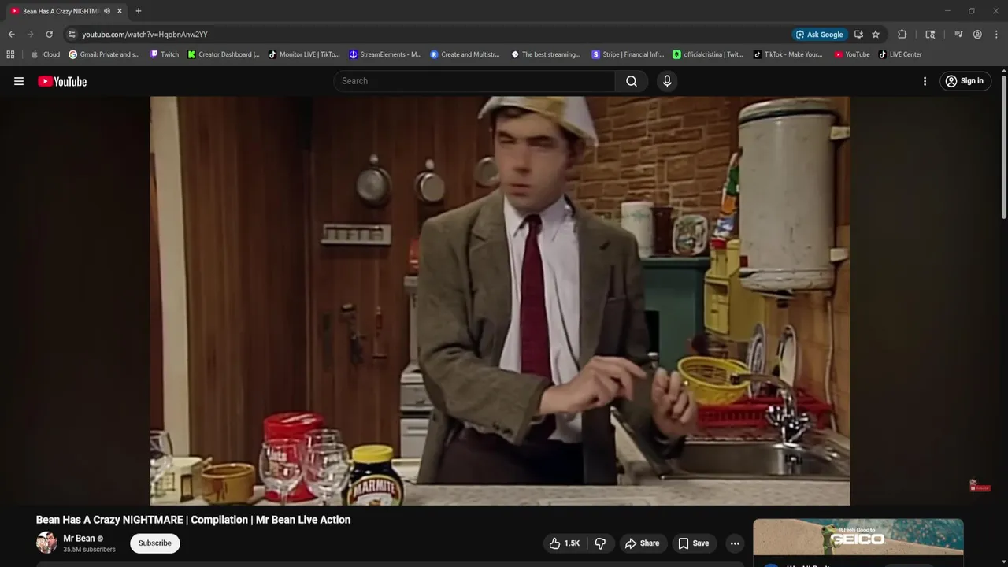
Task: Install app icon in address bar
Action: 858,35
